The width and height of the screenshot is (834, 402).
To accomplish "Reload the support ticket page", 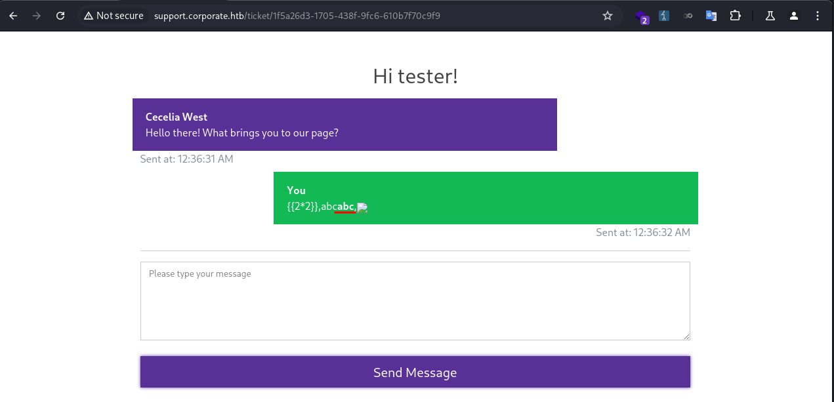I will [x=60, y=16].
